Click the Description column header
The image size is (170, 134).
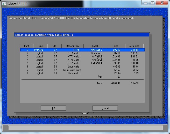tap(73, 46)
